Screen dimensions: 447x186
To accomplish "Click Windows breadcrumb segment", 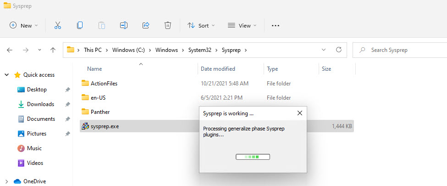I will [x=166, y=50].
